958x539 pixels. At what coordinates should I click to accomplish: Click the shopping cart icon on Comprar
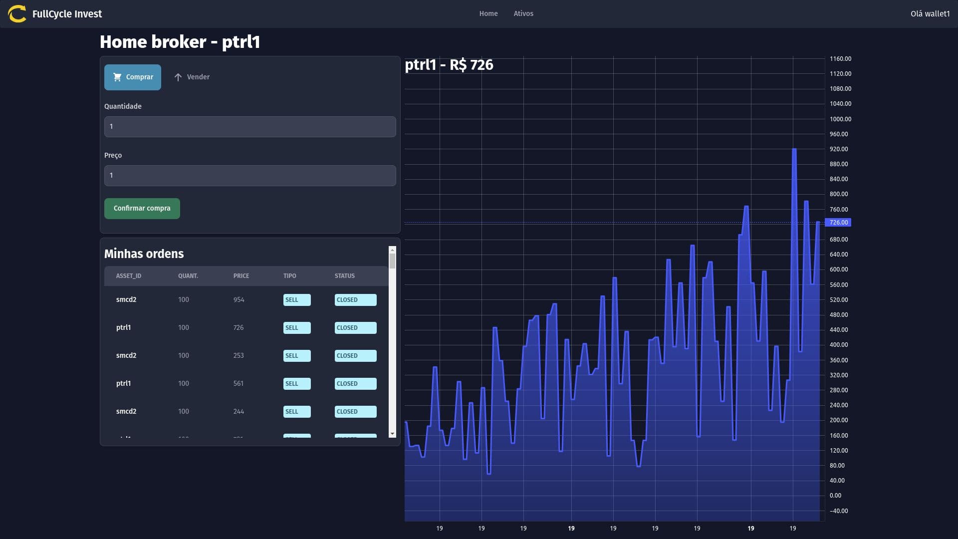pyautogui.click(x=117, y=77)
